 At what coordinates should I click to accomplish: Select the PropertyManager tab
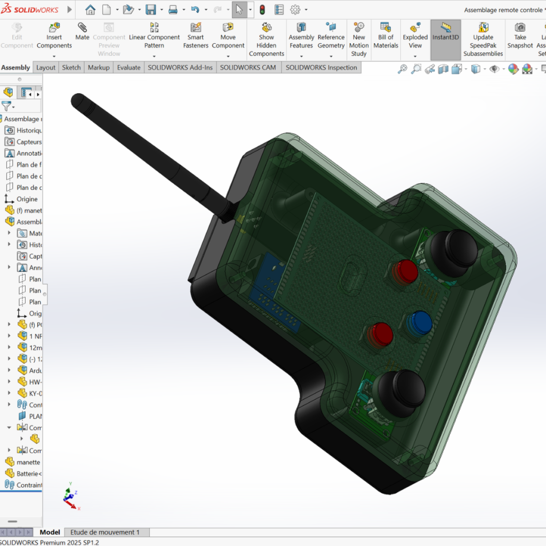(x=25, y=93)
